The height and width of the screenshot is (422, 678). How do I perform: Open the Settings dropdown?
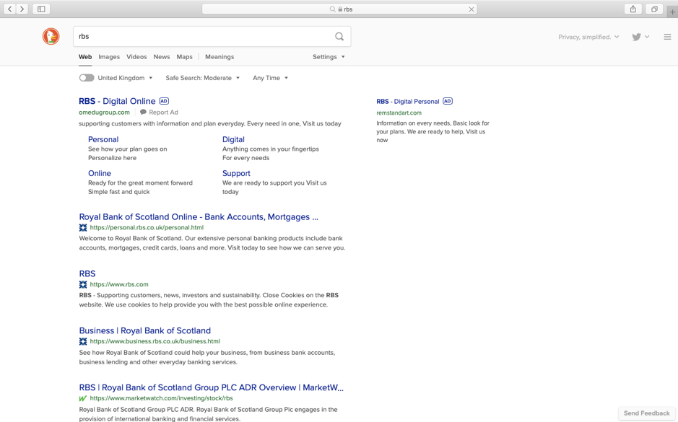click(x=329, y=56)
